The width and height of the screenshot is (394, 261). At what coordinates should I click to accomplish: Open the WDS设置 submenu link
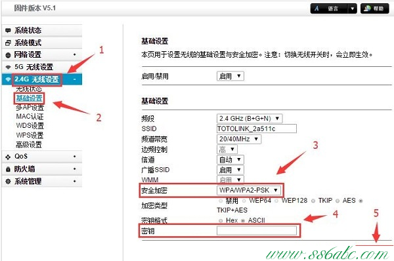tap(30, 125)
